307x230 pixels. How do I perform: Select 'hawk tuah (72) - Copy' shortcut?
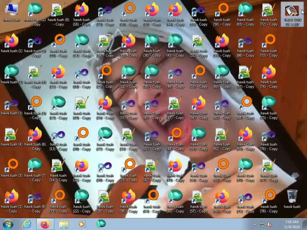pyautogui.click(x=269, y=15)
